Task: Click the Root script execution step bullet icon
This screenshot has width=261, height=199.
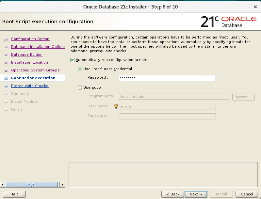Action: click(x=6, y=78)
